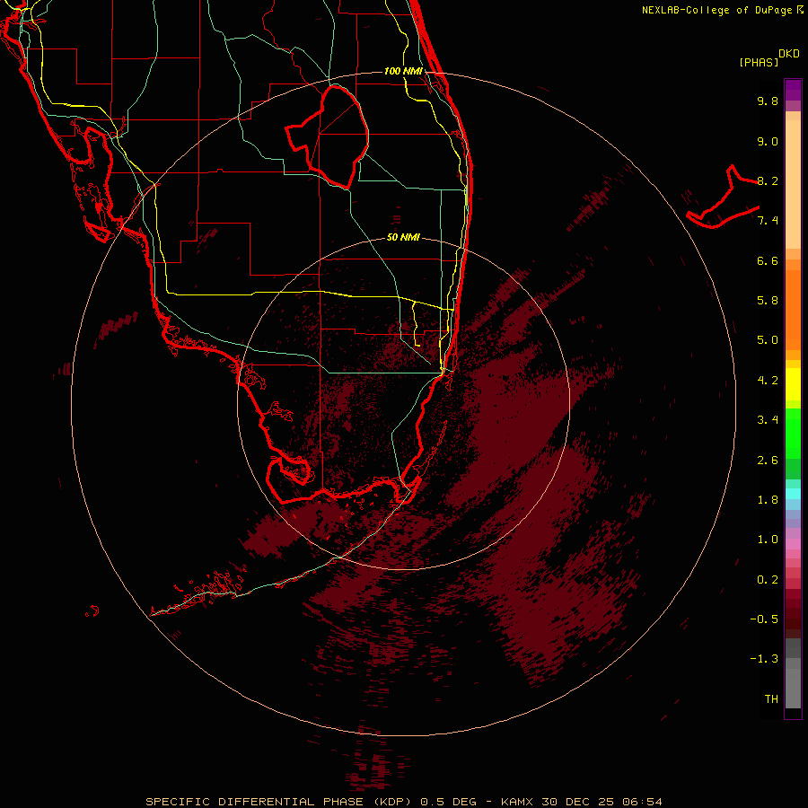This screenshot has width=808, height=808.
Task: Click the Lake Okeechobee outline on map
Action: [328, 136]
